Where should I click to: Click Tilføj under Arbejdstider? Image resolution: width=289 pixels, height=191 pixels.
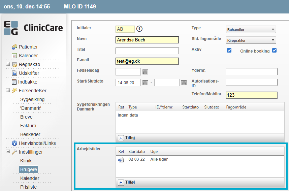[x=127, y=182]
